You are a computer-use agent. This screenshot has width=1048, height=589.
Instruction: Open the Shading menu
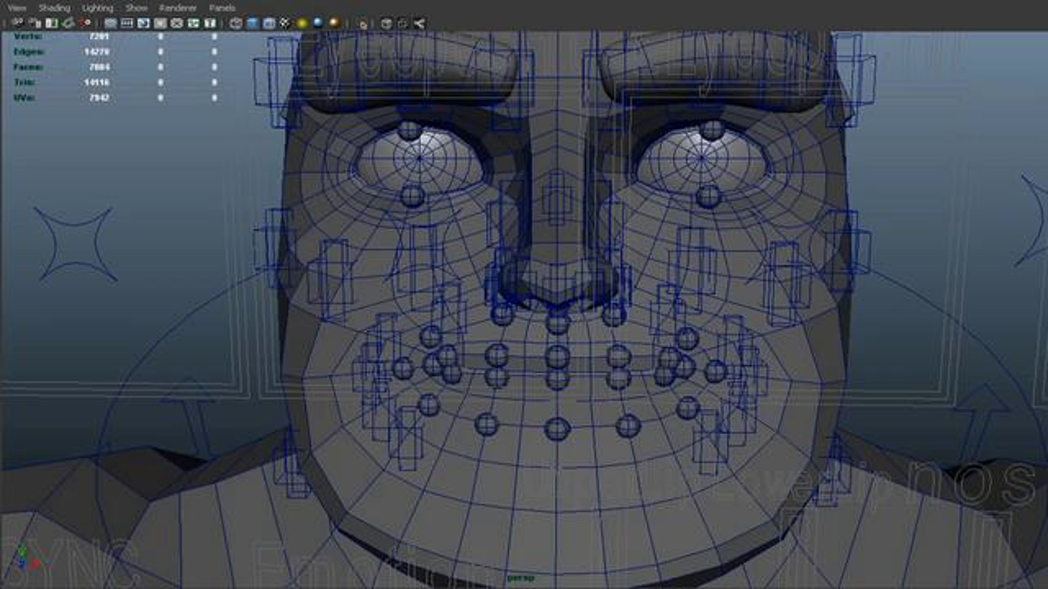coord(54,8)
